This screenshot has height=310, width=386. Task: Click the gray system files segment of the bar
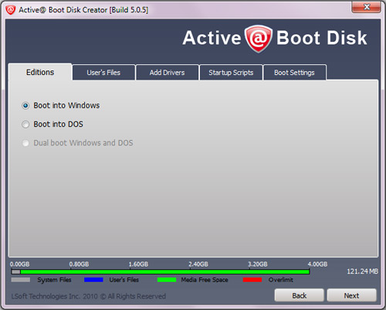pyautogui.click(x=16, y=271)
